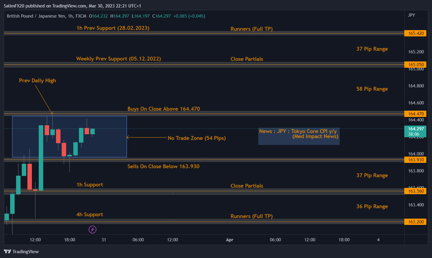Select the Prev Daily High annotation text
The height and width of the screenshot is (258, 432).
pyautogui.click(x=38, y=81)
